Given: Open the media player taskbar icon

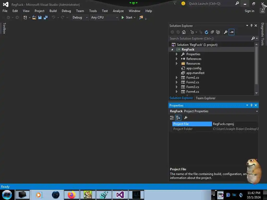Looking at the screenshot, I should pyautogui.click(x=39, y=195).
